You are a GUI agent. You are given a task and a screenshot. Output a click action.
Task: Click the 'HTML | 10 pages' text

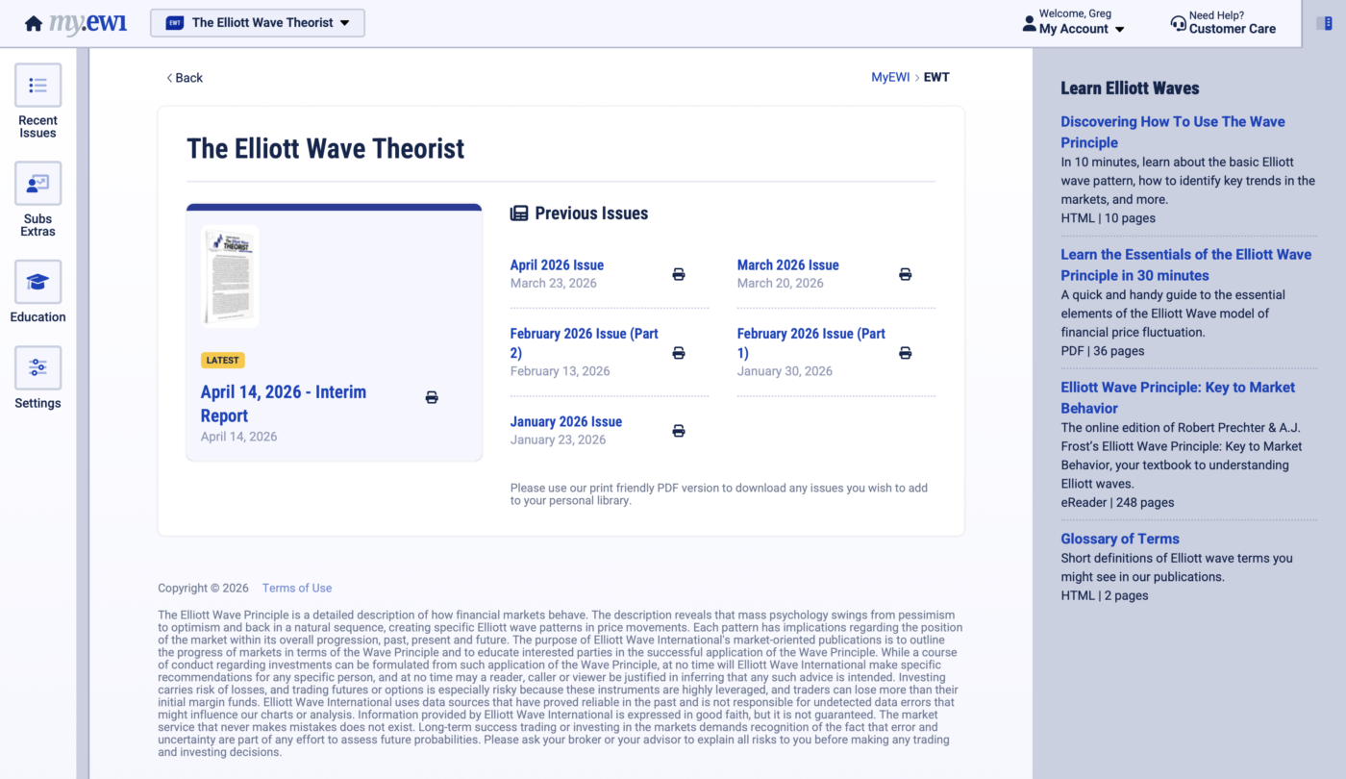1109,218
